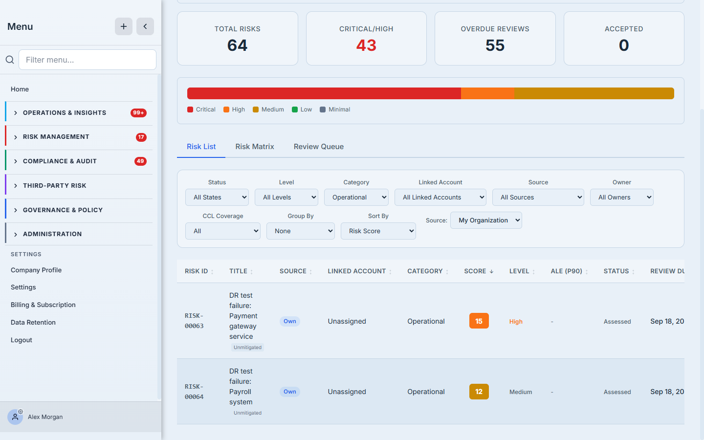Click the Status column sort icon
The height and width of the screenshot is (440, 704).
[x=633, y=272]
